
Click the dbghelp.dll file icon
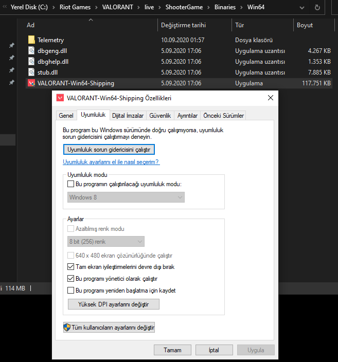31,61
